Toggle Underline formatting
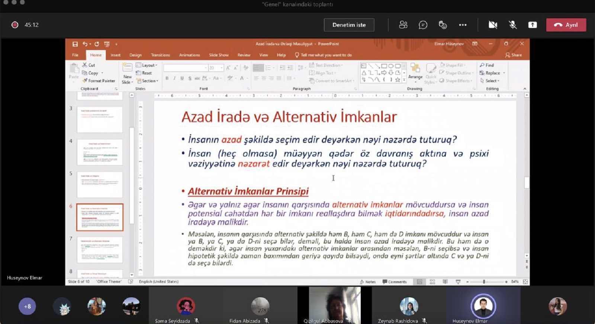595x324 pixels. pyautogui.click(x=182, y=78)
